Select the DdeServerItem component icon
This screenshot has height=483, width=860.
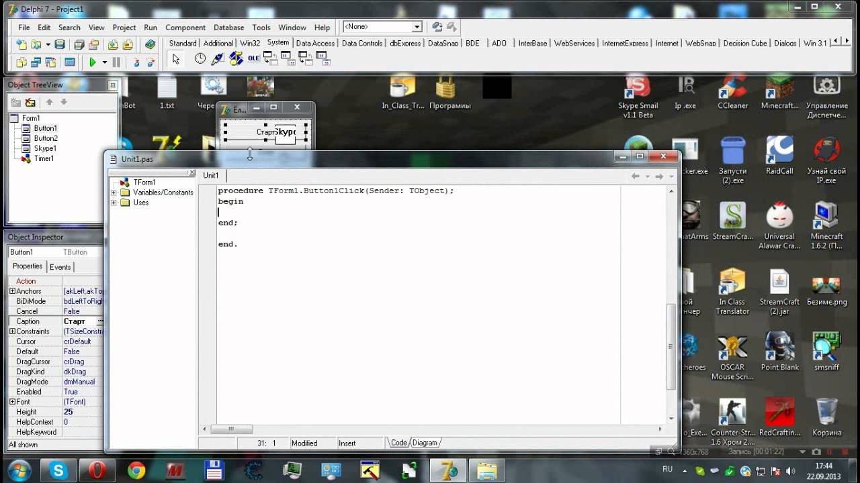pos(323,59)
